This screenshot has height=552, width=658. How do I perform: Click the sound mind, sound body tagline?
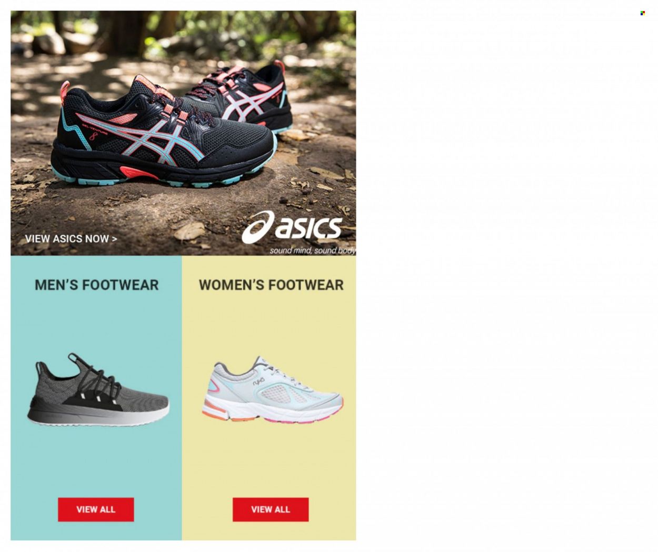pyautogui.click(x=313, y=250)
